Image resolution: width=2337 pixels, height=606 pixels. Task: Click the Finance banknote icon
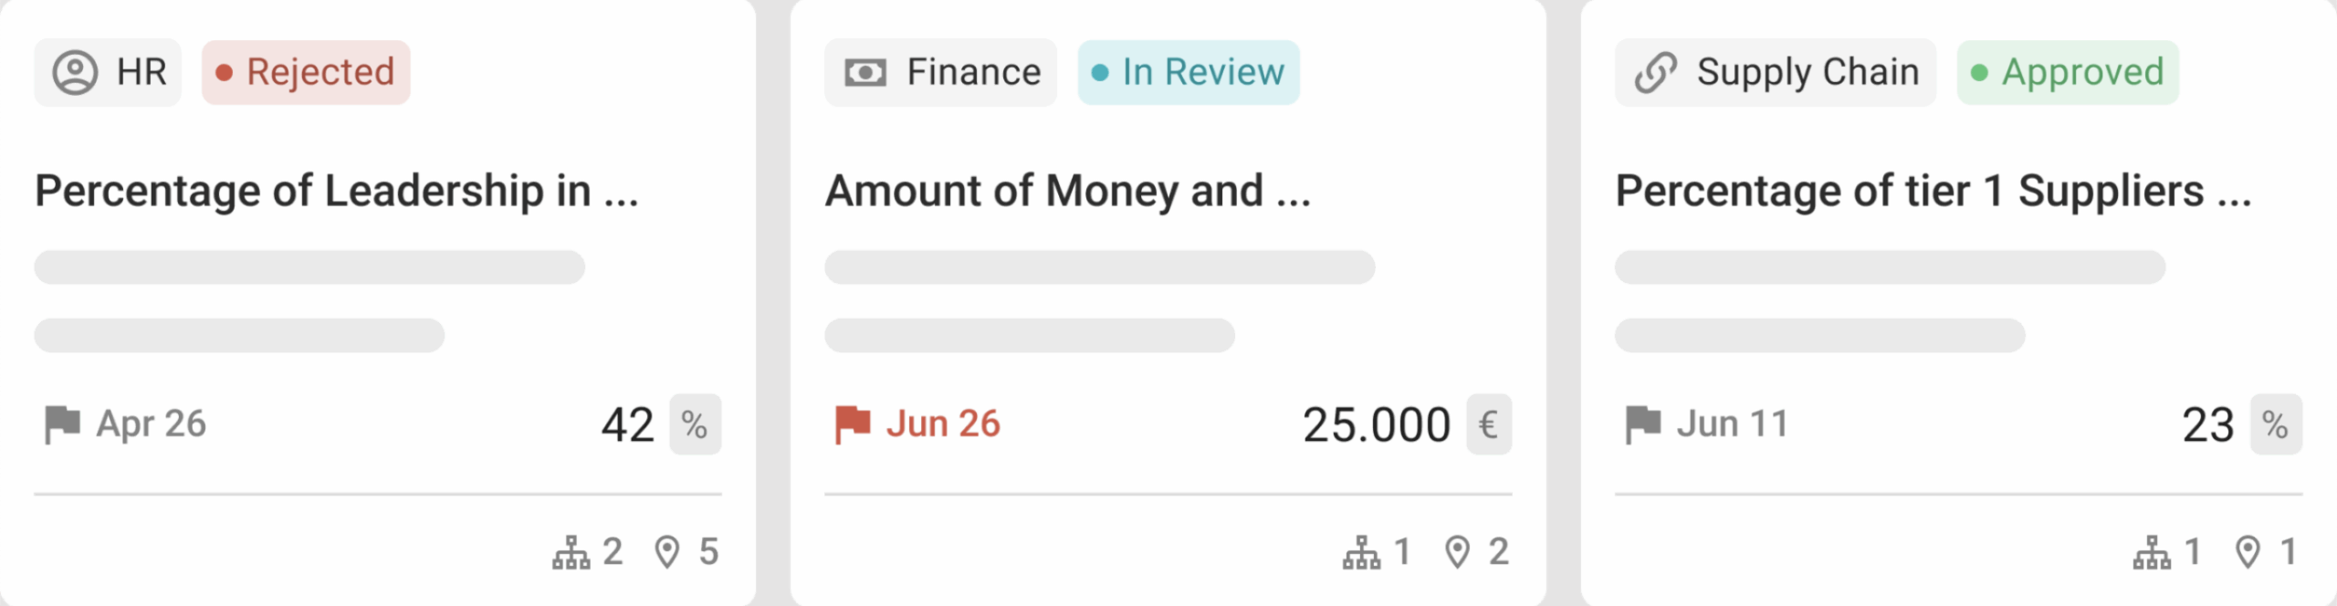[x=865, y=72]
